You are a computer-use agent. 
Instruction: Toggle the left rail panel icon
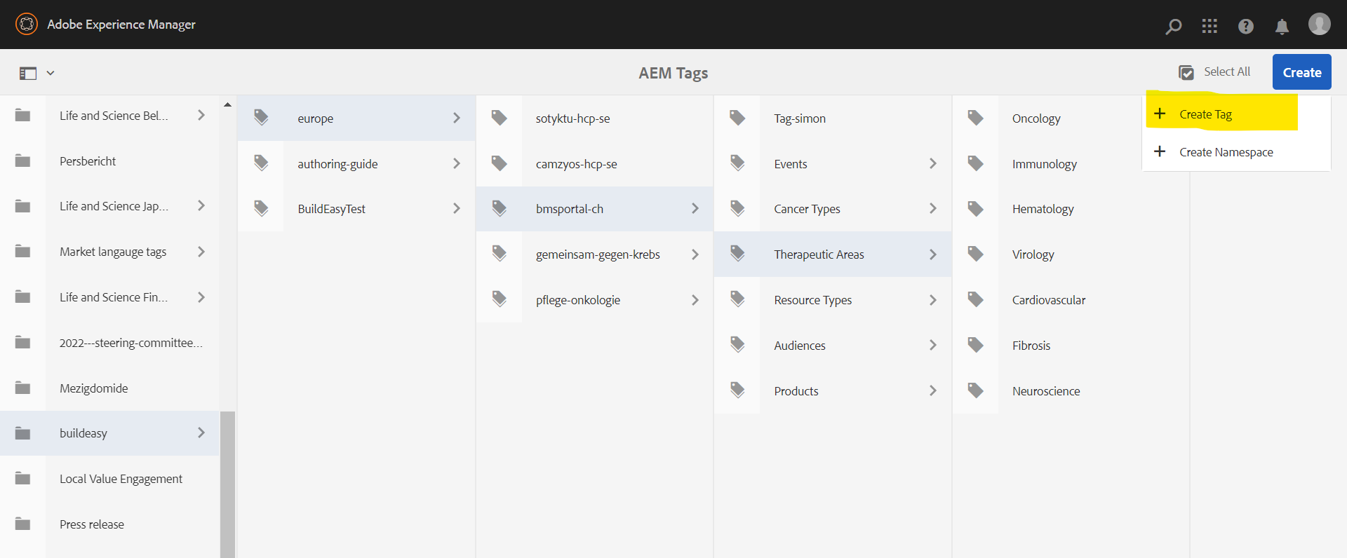[x=28, y=73]
